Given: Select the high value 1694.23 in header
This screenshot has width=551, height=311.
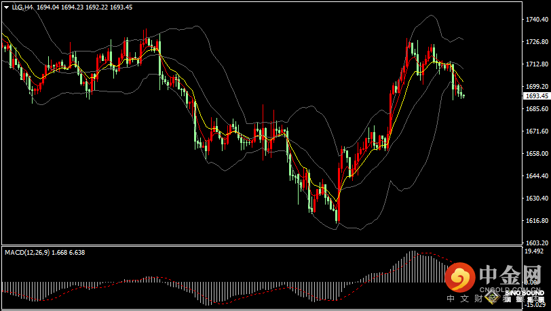Looking at the screenshot, I should click(x=73, y=7).
